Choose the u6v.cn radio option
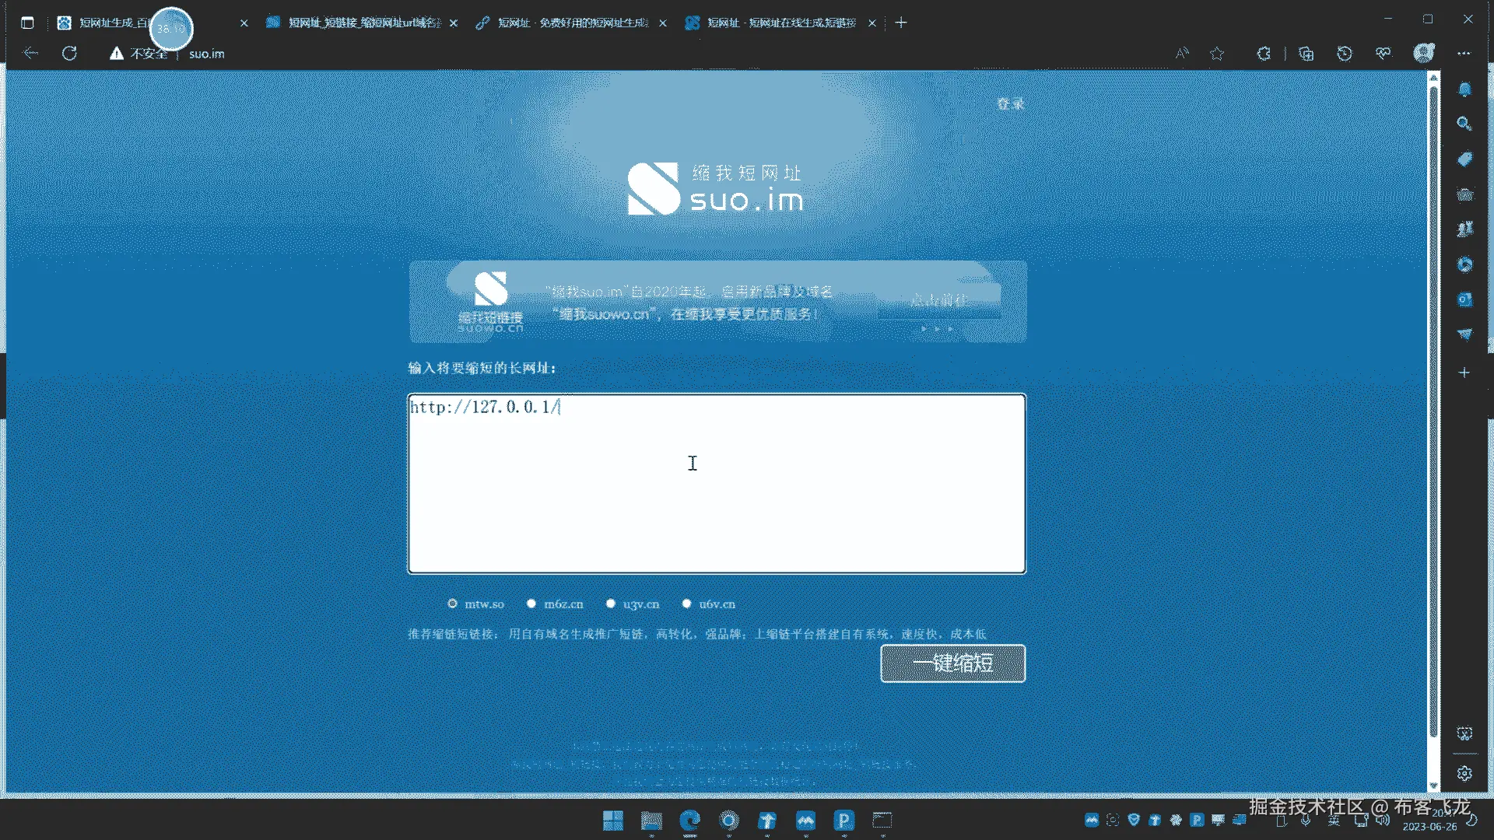 [x=686, y=604]
